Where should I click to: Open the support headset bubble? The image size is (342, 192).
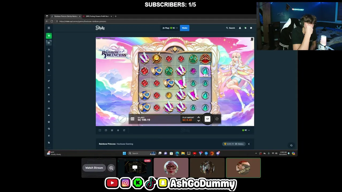291,145
